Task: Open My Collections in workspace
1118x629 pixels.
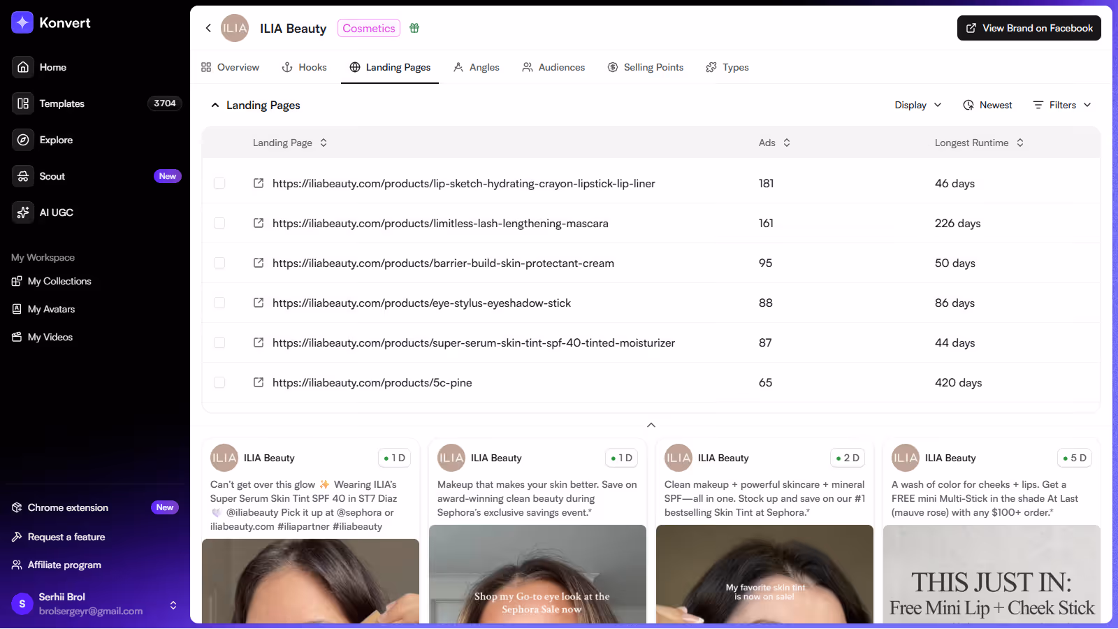Action: tap(52, 281)
